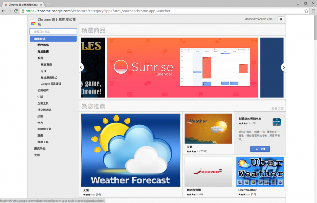Switch to 主題 section
This screenshot has height=203, width=317.
[x=37, y=155]
